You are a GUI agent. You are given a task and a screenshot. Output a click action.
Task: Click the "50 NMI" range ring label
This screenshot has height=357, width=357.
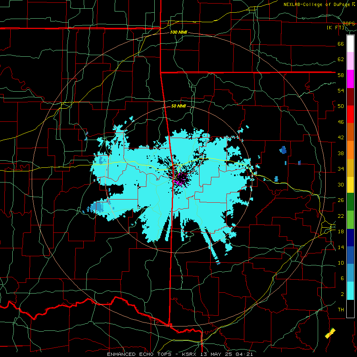[x=178, y=106]
